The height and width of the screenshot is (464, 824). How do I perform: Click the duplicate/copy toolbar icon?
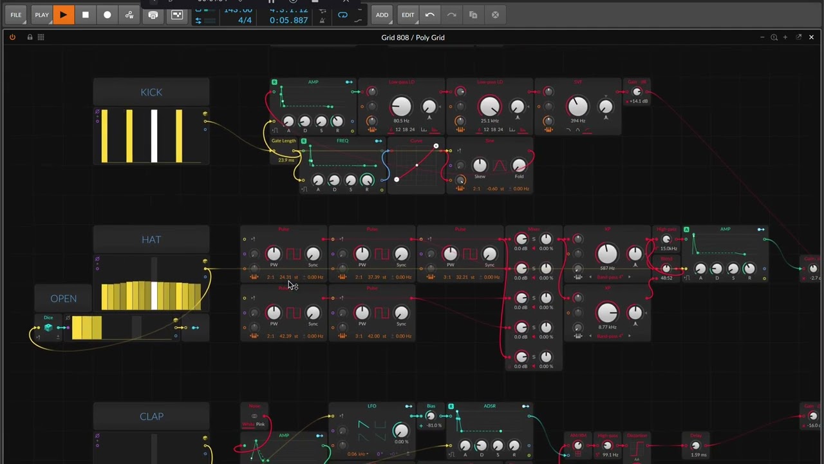point(473,15)
